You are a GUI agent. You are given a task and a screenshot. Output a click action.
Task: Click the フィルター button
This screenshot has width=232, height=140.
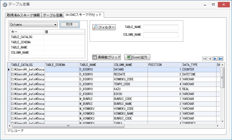pos(104,27)
